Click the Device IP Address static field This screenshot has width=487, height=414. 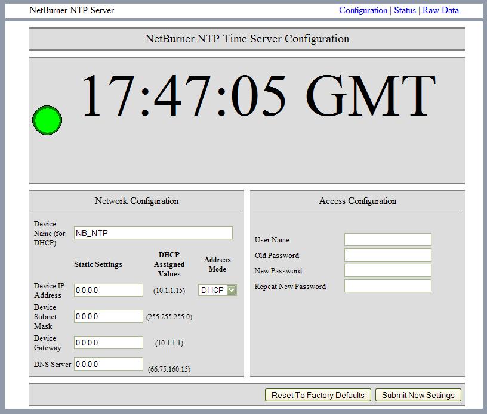coord(109,290)
